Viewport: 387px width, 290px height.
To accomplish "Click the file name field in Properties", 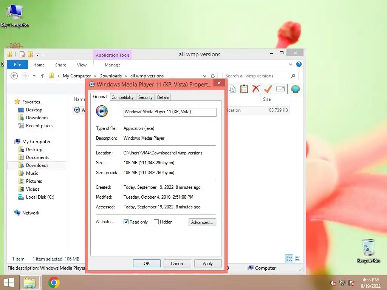I will pyautogui.click(x=170, y=112).
